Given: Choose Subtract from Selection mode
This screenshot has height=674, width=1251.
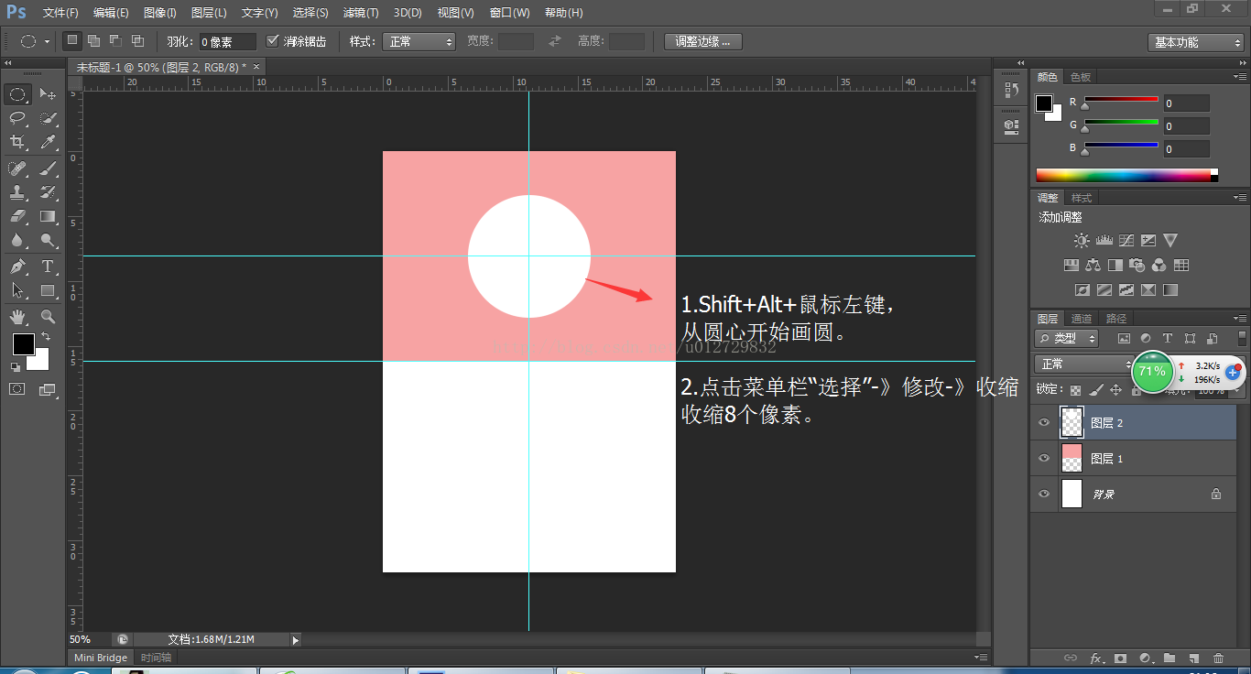Looking at the screenshot, I should click(116, 41).
